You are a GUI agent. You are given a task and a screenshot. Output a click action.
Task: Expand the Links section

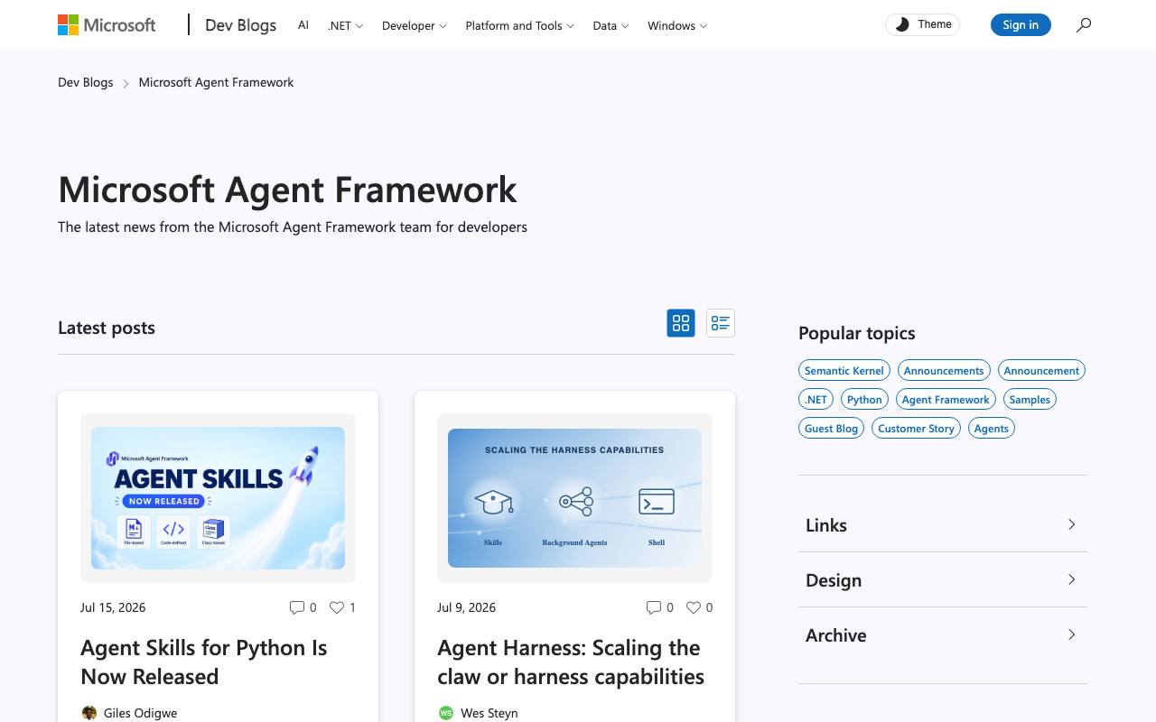[943, 524]
